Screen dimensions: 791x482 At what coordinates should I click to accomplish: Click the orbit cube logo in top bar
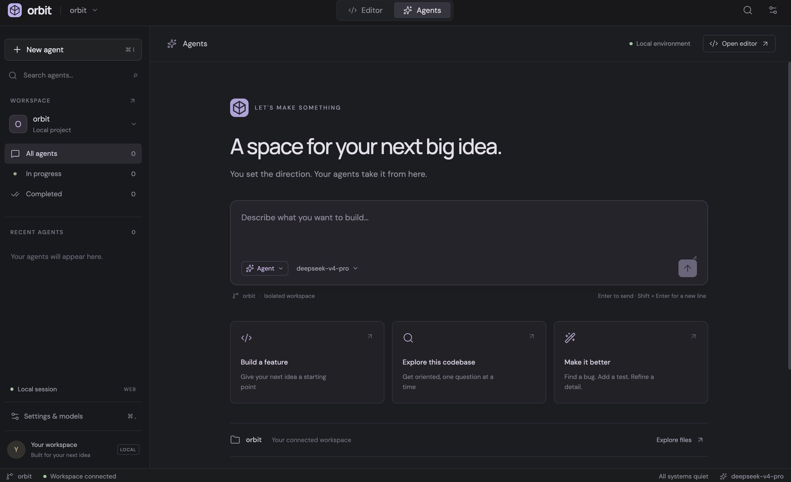[x=15, y=10]
